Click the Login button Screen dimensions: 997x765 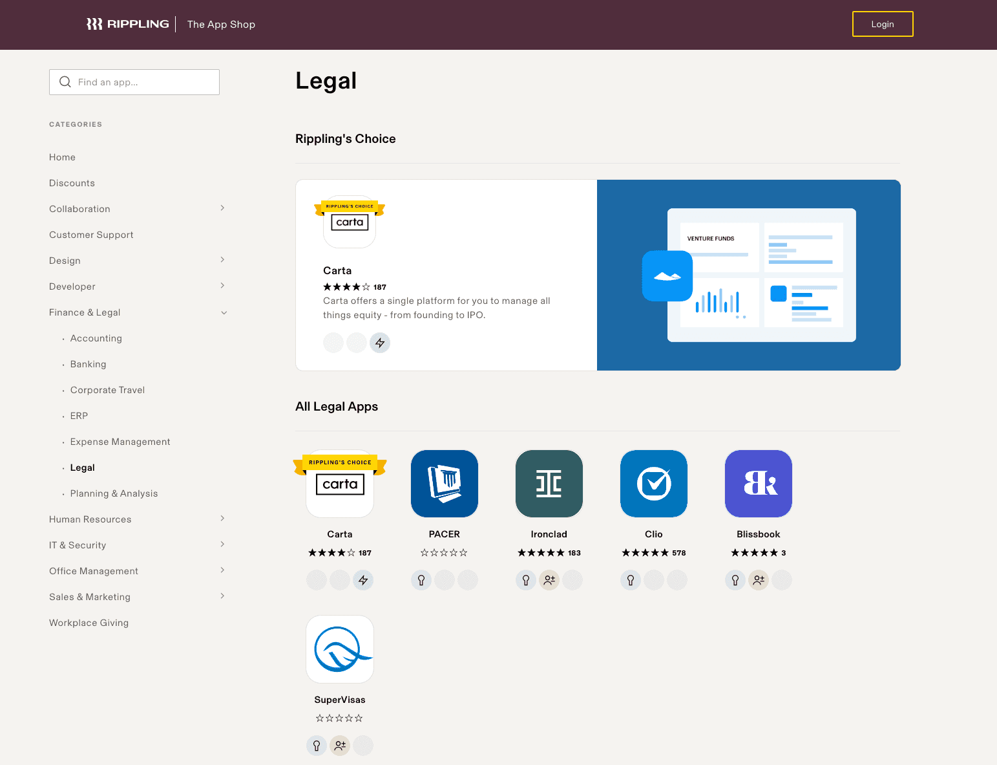tap(883, 24)
